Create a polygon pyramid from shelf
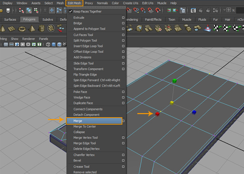Viewport: 244px width, 174px height. (32, 29)
